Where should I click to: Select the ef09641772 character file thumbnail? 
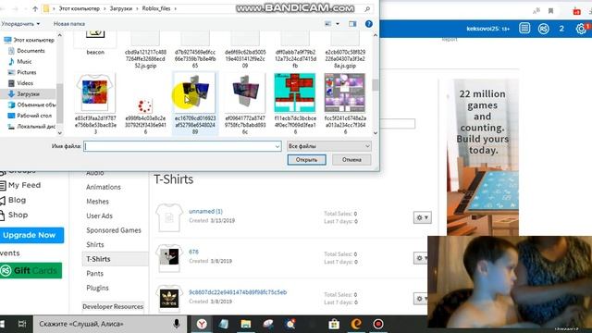[245, 92]
